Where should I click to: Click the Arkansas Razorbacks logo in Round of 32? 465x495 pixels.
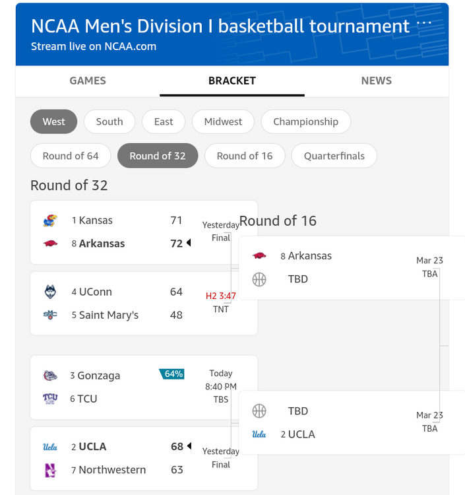[x=50, y=244]
